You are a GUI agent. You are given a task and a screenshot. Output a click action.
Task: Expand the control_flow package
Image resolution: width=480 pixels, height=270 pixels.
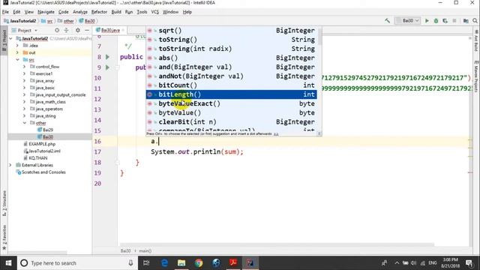tap(24, 67)
